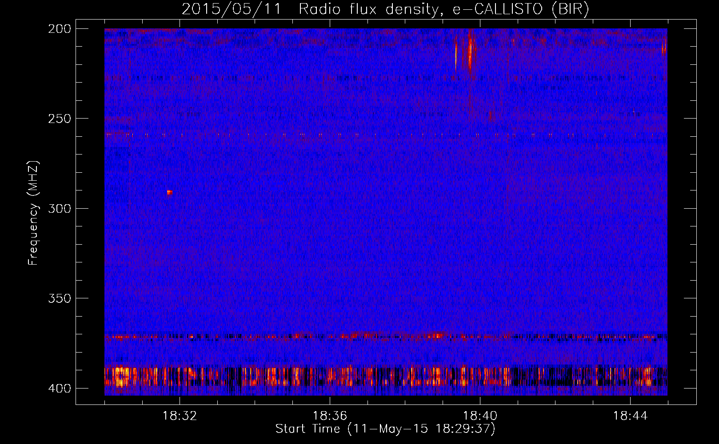Click the 18:44 time tick label
719x444 pixels.
(x=630, y=416)
